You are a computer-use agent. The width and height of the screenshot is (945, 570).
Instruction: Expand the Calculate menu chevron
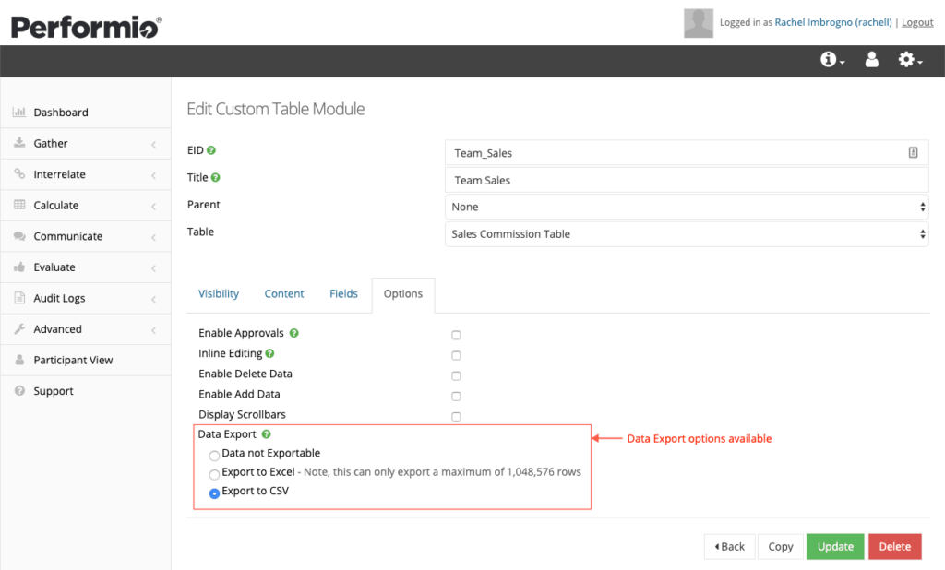[154, 206]
